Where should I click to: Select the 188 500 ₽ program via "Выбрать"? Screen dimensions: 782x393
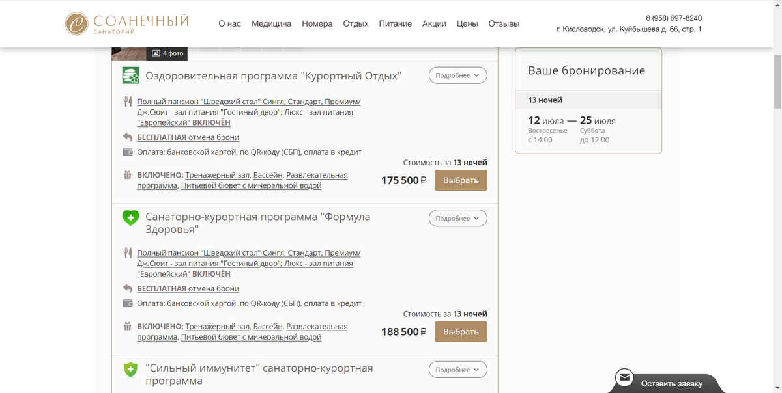pyautogui.click(x=461, y=332)
